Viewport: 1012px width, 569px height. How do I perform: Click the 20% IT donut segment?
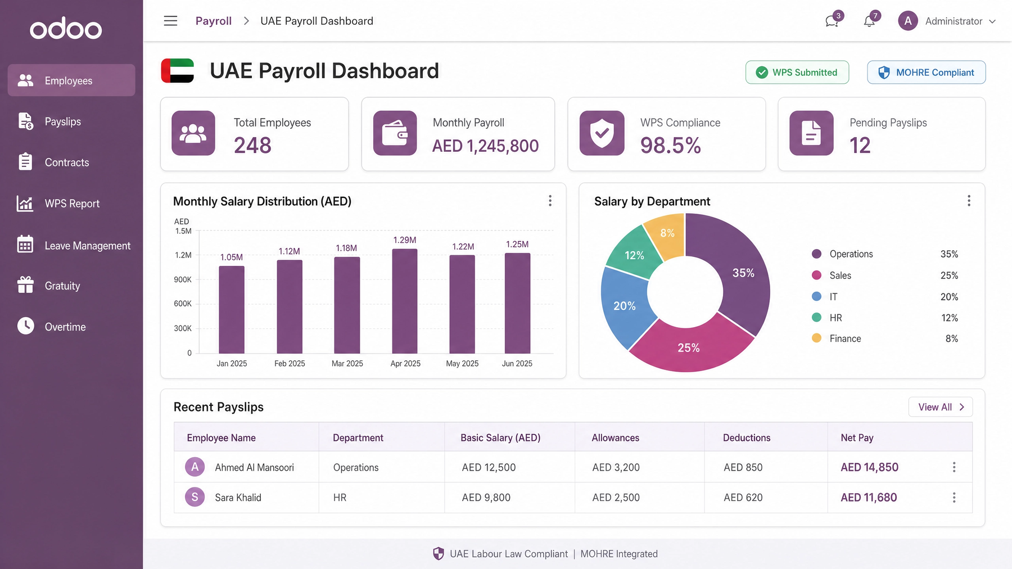[x=625, y=306]
